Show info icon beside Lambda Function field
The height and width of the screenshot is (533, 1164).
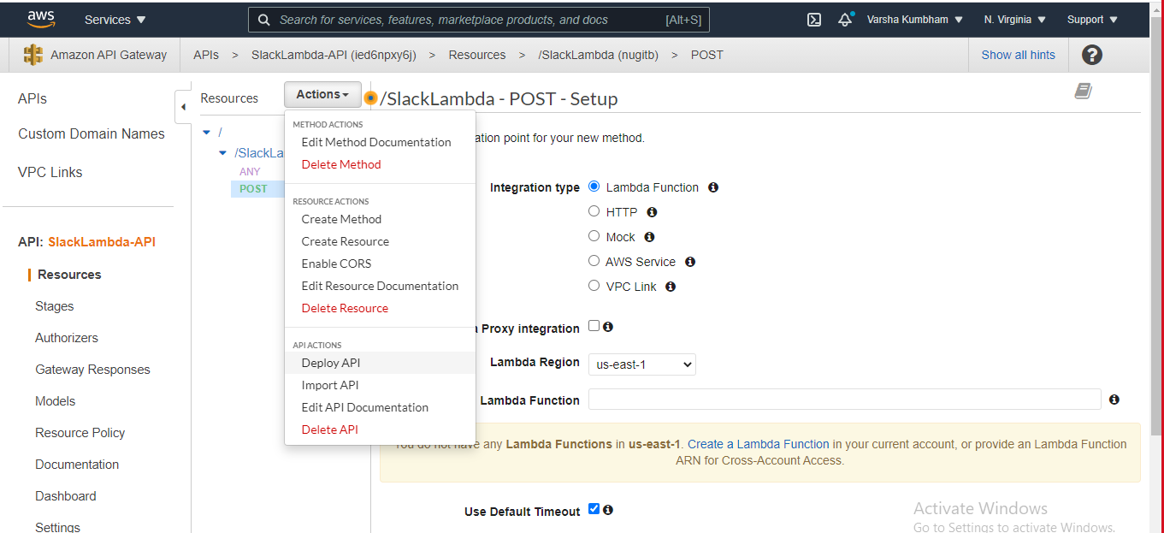(x=1114, y=400)
